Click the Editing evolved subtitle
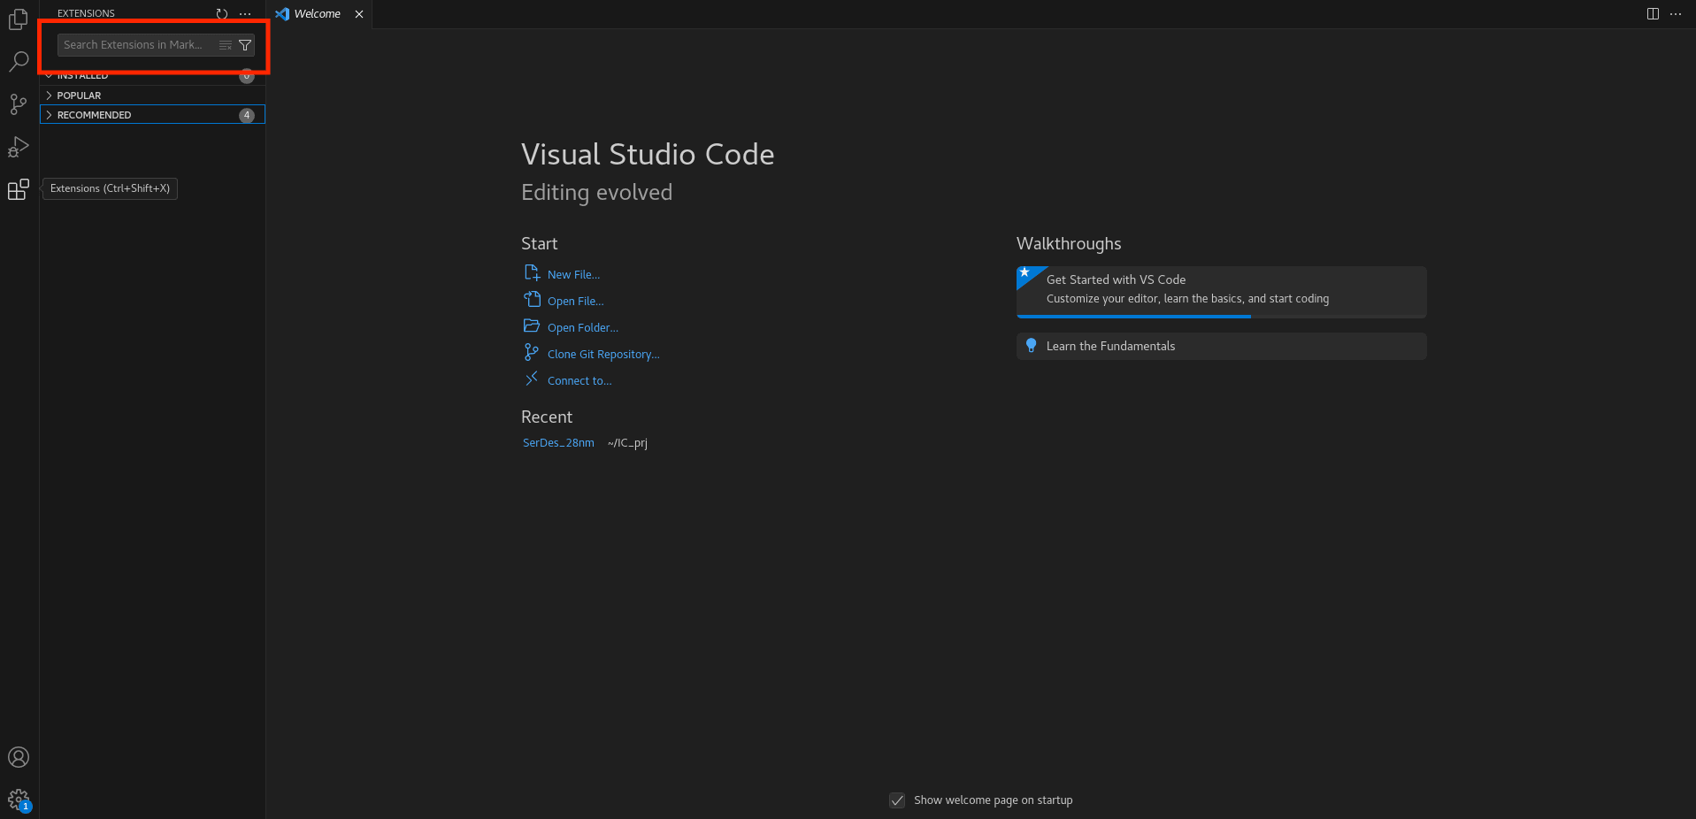The height and width of the screenshot is (819, 1696). (x=596, y=193)
